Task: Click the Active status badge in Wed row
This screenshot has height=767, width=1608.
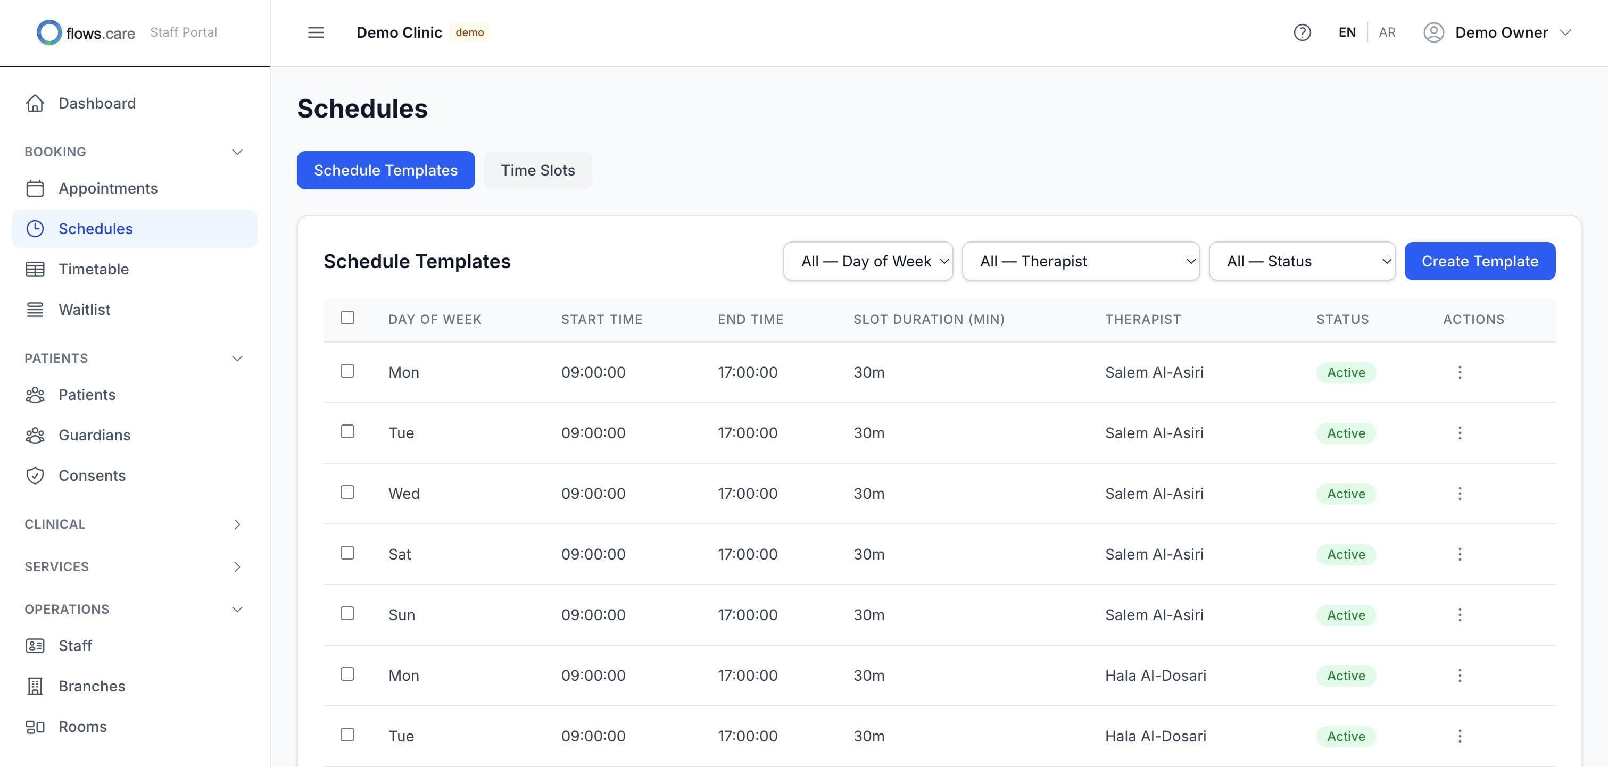Action: tap(1346, 494)
